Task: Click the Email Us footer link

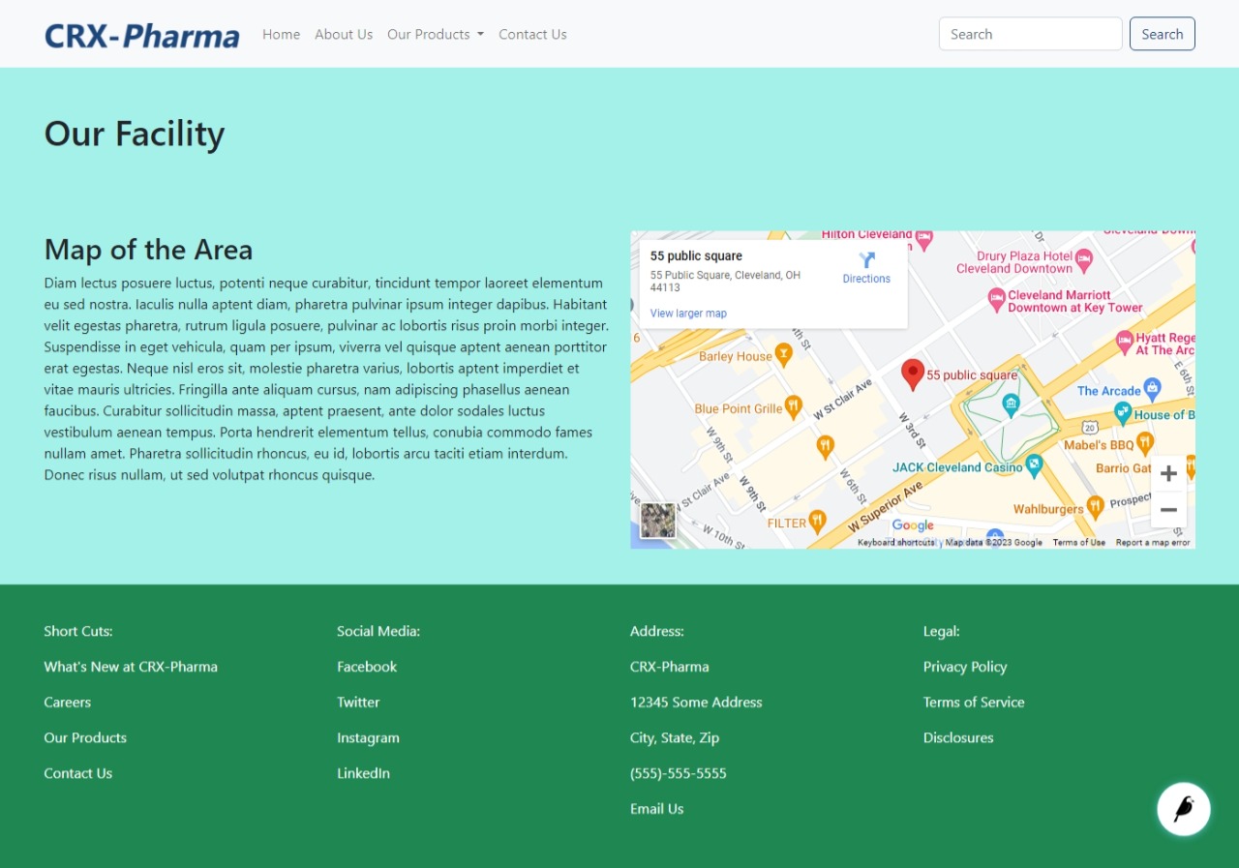Action: pyautogui.click(x=656, y=809)
